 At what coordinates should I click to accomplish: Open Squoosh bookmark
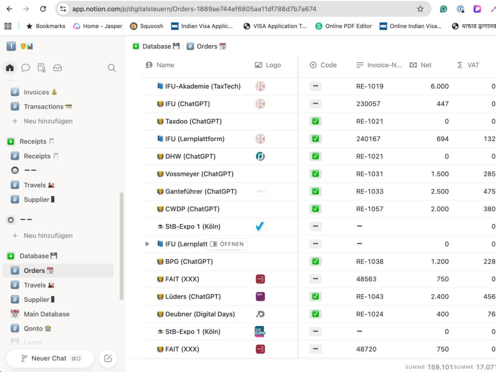147,26
